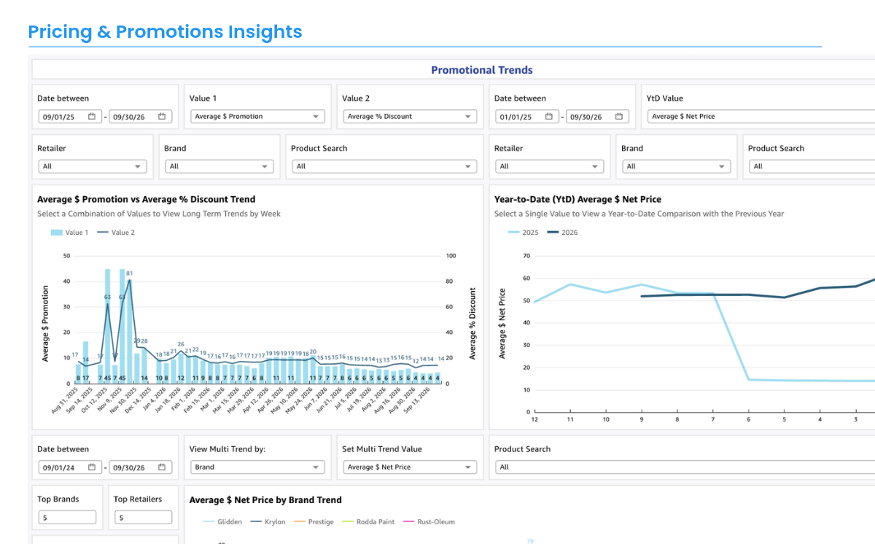This screenshot has width=875, height=544.
Task: Click the 01/01/25 YtD start date field
Action: pos(526,117)
